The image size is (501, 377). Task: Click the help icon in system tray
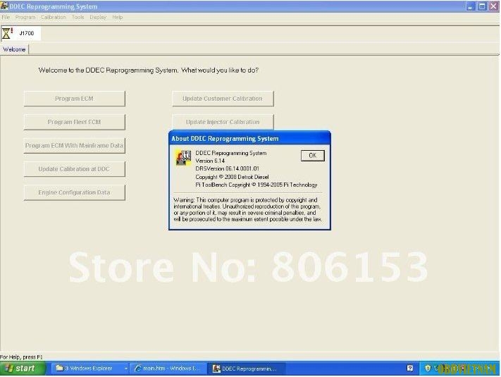(x=409, y=369)
